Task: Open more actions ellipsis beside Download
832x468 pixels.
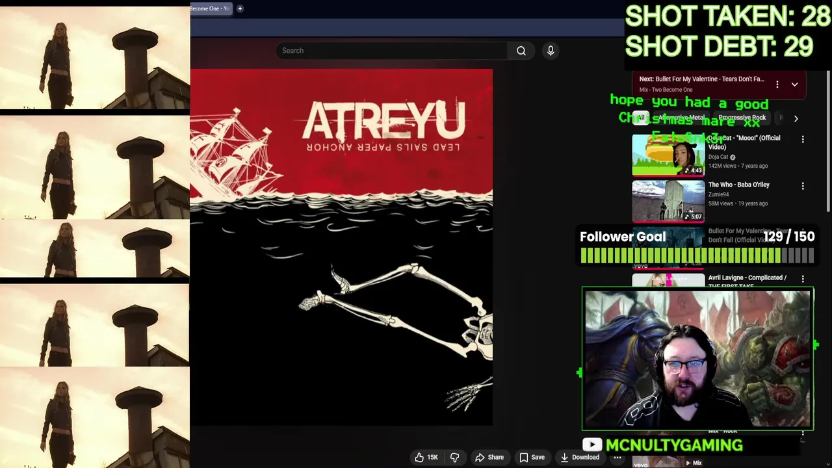Action: coord(617,457)
